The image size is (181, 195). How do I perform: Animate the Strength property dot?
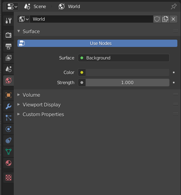click(174, 83)
